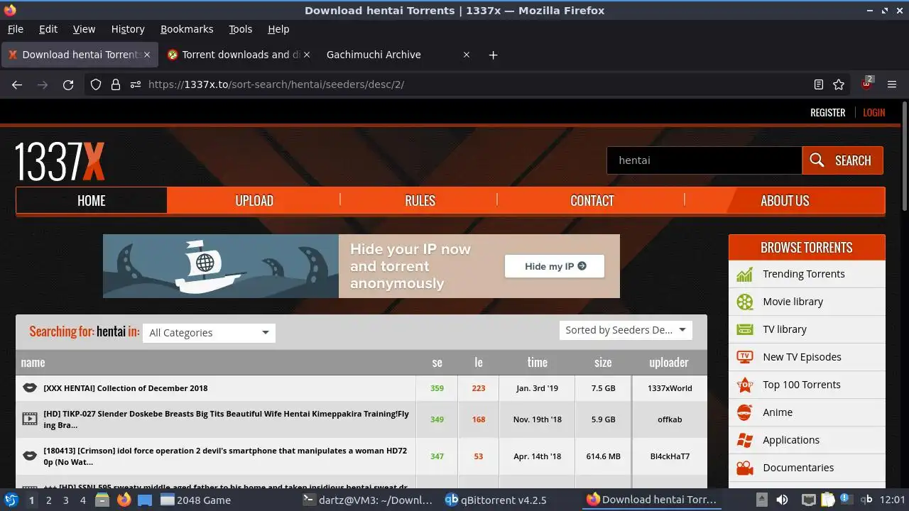Launch the Firefox icon in the taskbar
909x511 pixels.
point(124,500)
